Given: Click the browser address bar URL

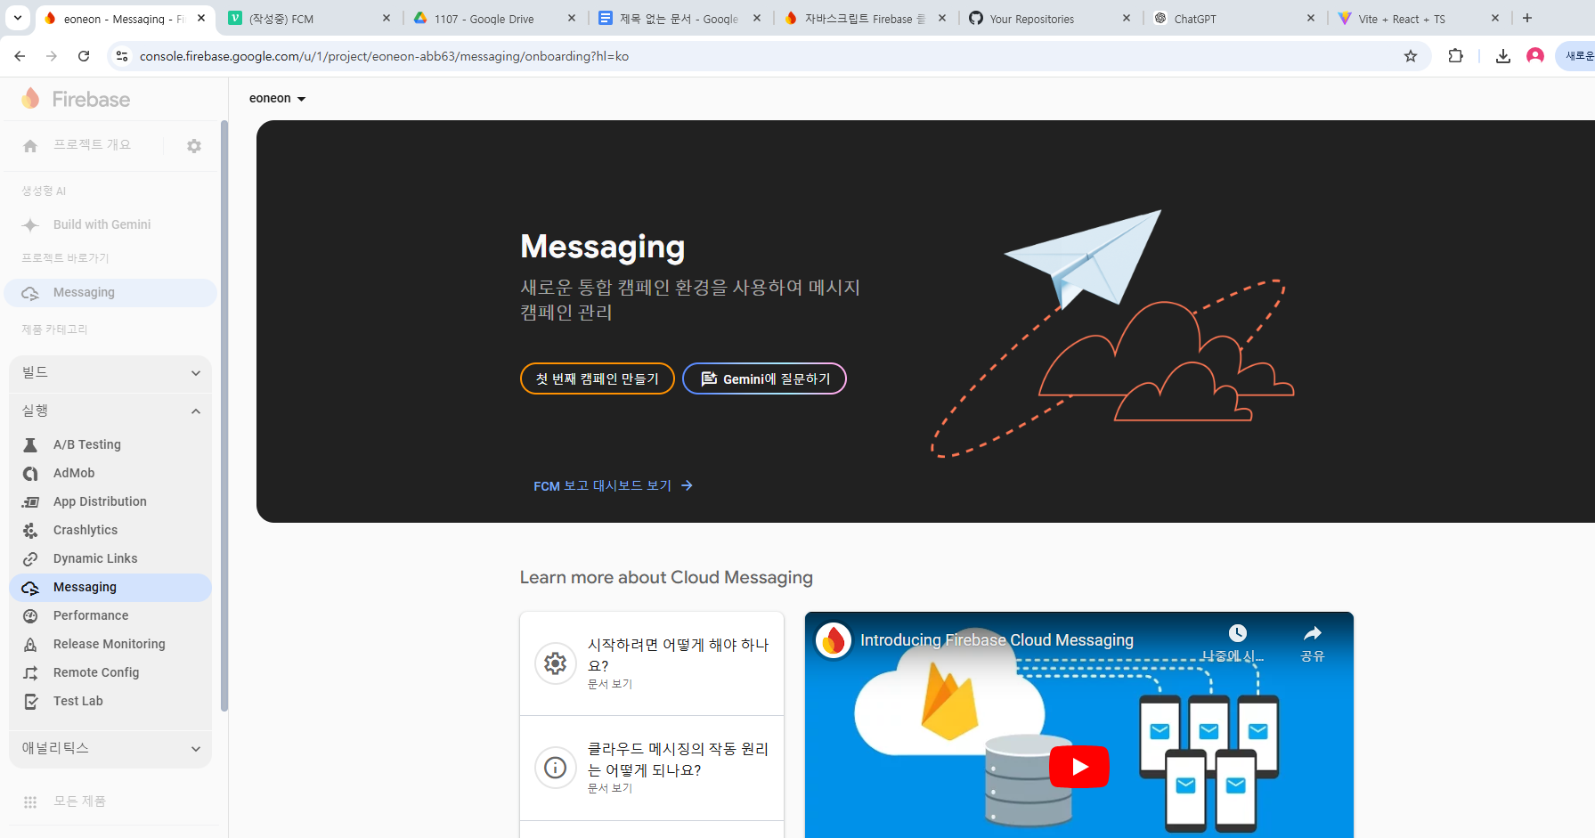Looking at the screenshot, I should 384,56.
